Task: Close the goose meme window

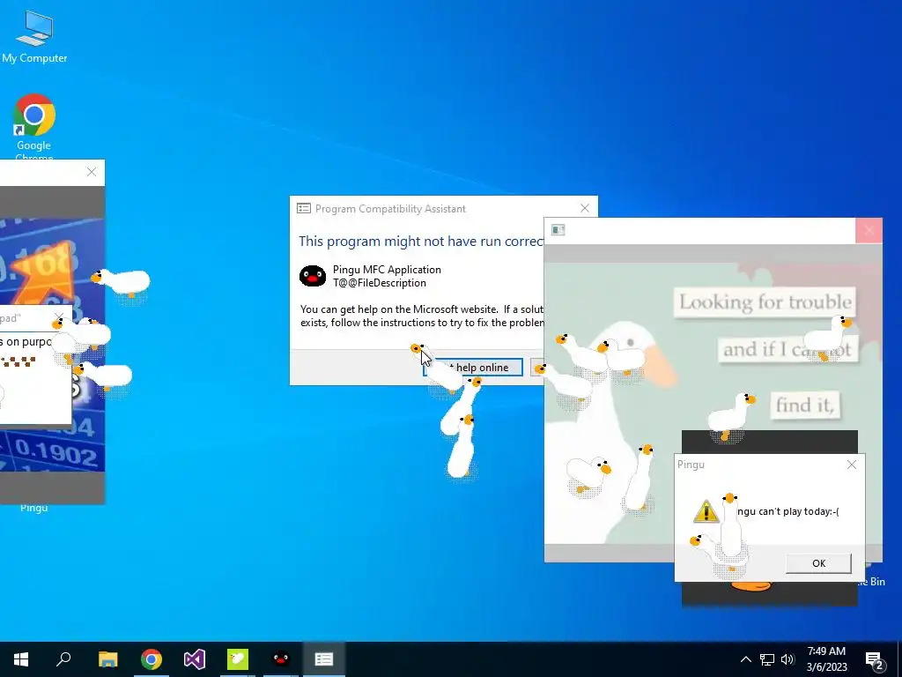Action: click(x=869, y=230)
